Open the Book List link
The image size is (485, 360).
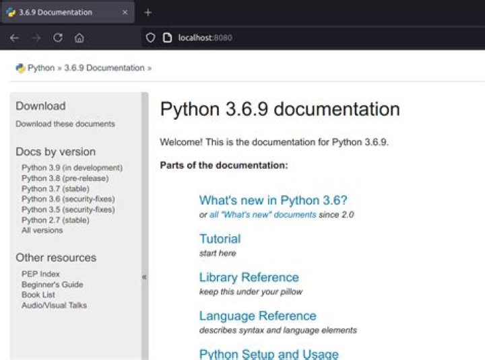click(x=38, y=295)
